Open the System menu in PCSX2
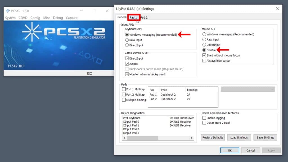This screenshot has width=288, height=162. tap(10, 18)
